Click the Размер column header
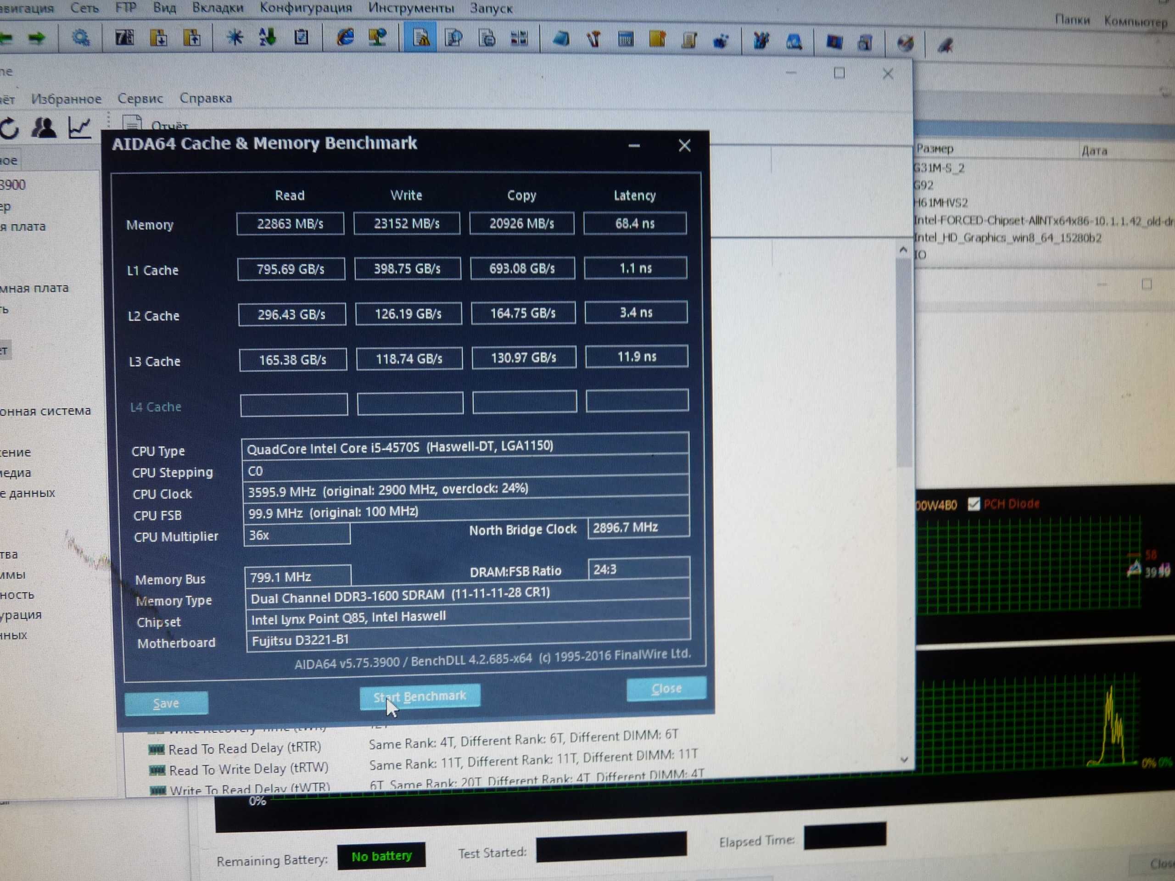 coord(935,149)
